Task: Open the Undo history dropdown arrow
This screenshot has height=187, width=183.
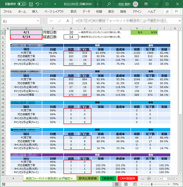Action: (41, 4)
